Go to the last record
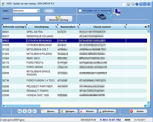The image size is (153, 122). [35, 111]
